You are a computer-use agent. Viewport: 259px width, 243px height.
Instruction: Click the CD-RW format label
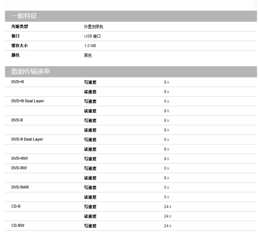click(x=17, y=226)
